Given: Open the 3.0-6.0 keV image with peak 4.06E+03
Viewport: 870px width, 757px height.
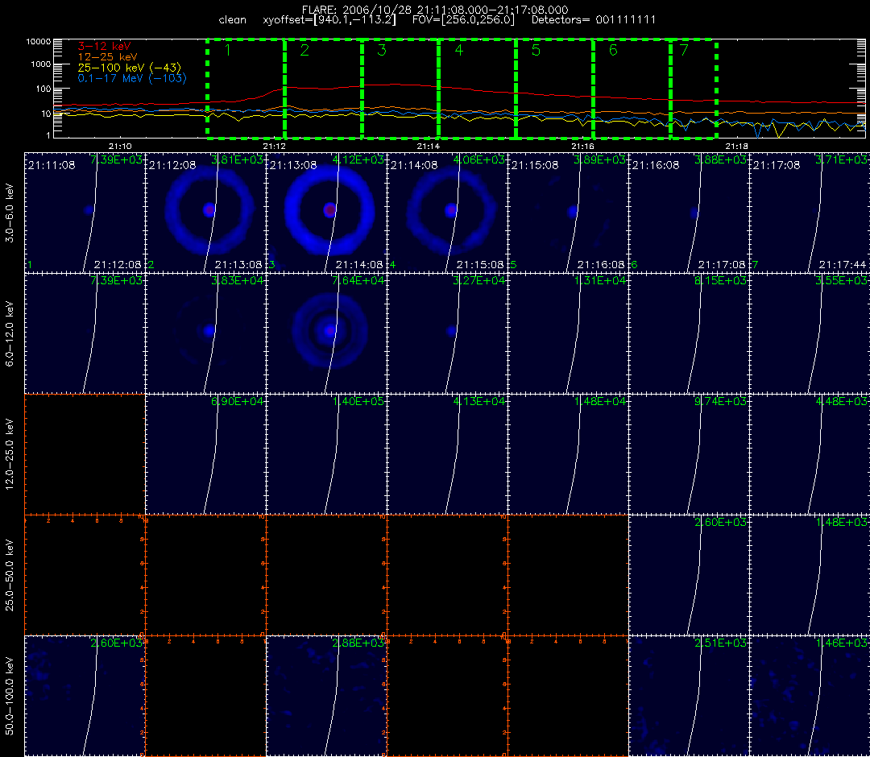Looking at the screenshot, I should [x=448, y=213].
